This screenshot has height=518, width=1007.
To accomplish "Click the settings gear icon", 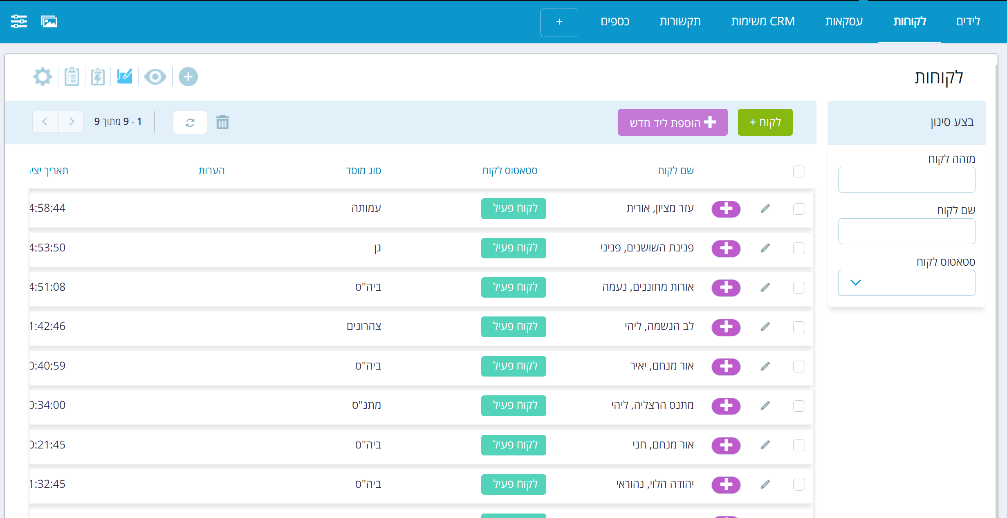I will pyautogui.click(x=43, y=77).
